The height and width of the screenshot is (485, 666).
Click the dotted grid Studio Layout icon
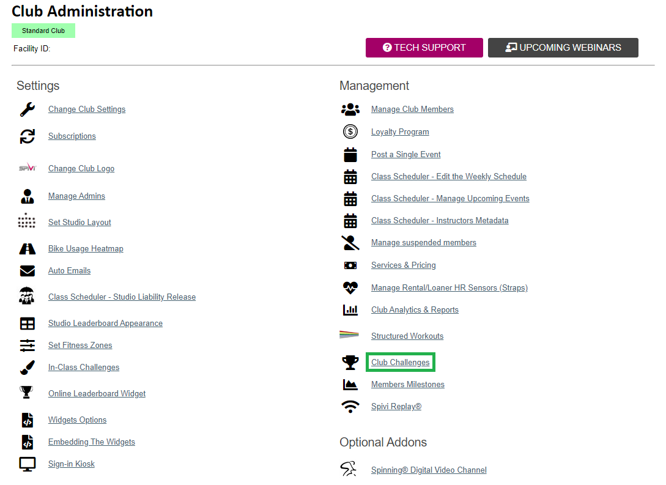tap(27, 221)
